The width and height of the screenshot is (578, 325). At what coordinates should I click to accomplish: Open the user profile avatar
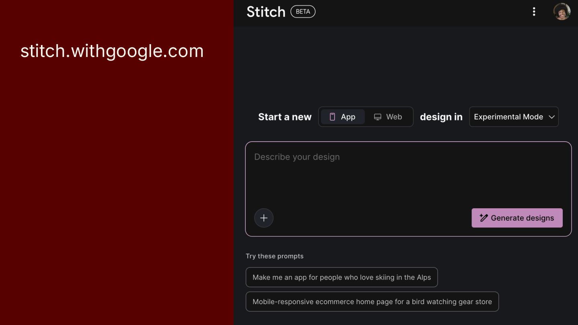click(562, 12)
